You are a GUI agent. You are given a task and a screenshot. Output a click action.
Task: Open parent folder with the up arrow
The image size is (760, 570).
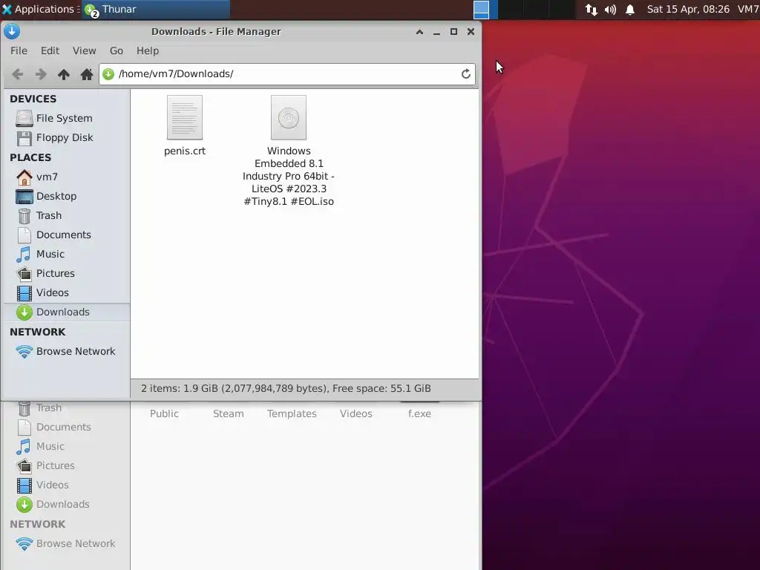[64, 74]
